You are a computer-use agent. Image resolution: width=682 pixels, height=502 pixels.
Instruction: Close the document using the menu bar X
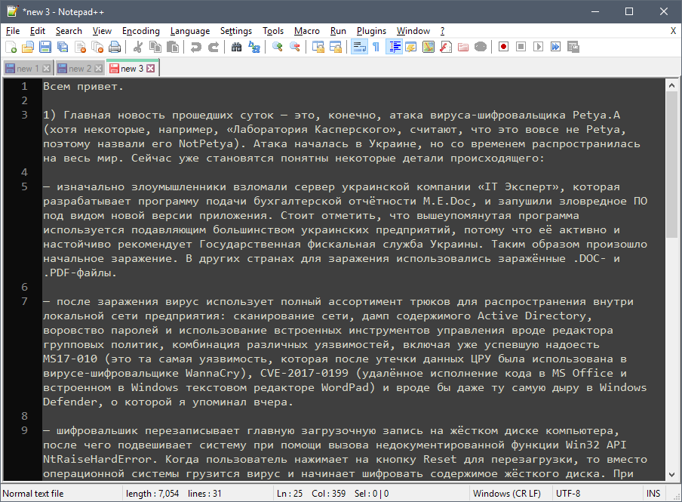click(673, 31)
